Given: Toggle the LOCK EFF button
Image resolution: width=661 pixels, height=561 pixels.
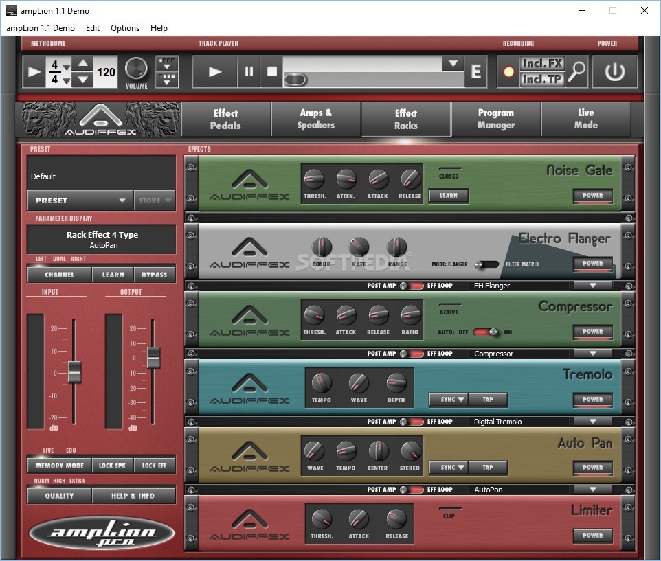Looking at the screenshot, I should (x=155, y=466).
